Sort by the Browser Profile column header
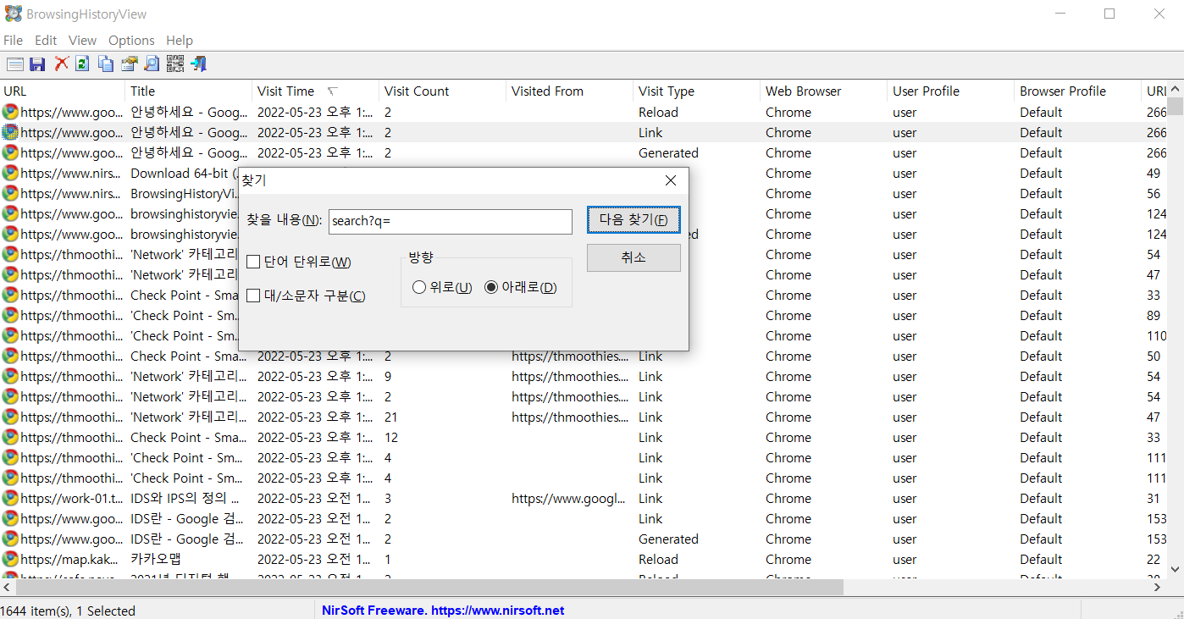Image resolution: width=1184 pixels, height=619 pixels. pos(1078,91)
